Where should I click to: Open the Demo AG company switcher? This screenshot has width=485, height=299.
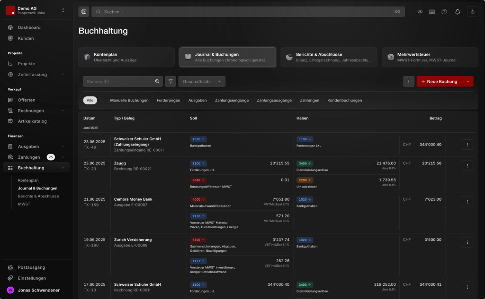coord(36,10)
